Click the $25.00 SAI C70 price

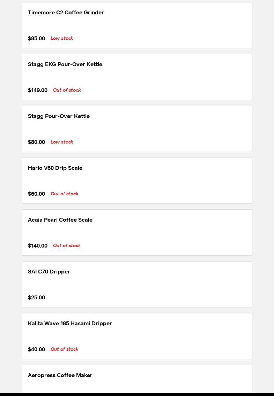point(36,298)
